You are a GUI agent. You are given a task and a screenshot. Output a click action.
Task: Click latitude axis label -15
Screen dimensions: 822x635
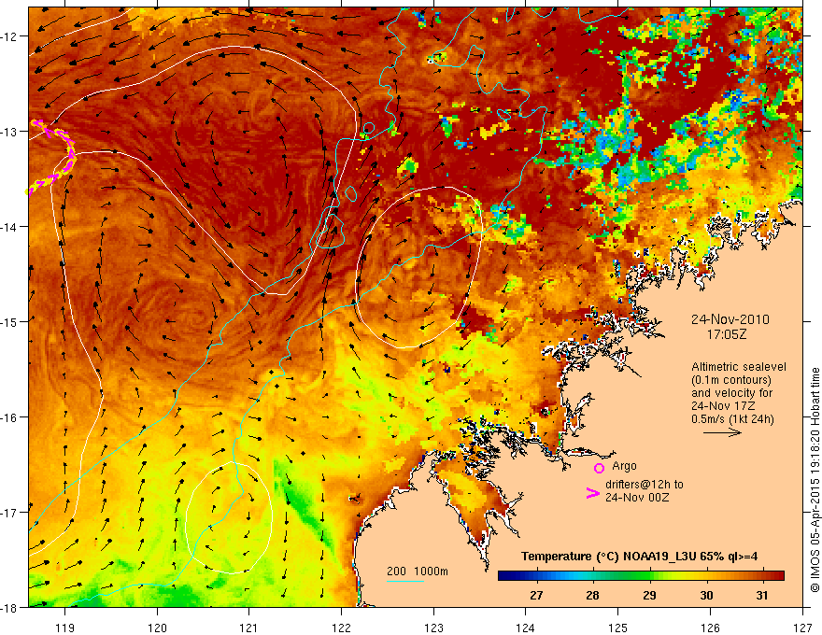click(x=9, y=321)
